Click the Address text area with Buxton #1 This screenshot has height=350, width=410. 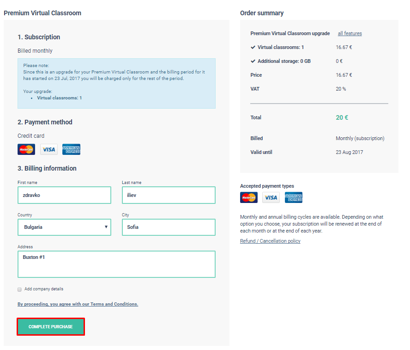point(116,264)
